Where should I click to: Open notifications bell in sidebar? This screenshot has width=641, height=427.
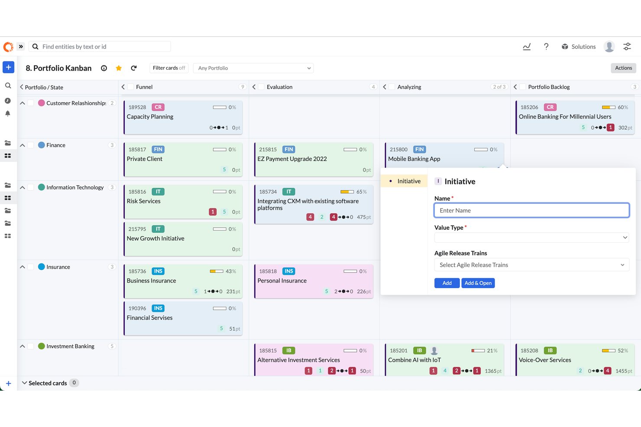(x=8, y=113)
